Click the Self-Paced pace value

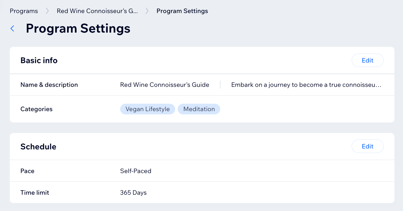[136, 171]
